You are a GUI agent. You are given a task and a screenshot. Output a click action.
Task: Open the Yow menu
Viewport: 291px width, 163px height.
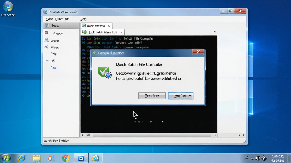[49, 19]
